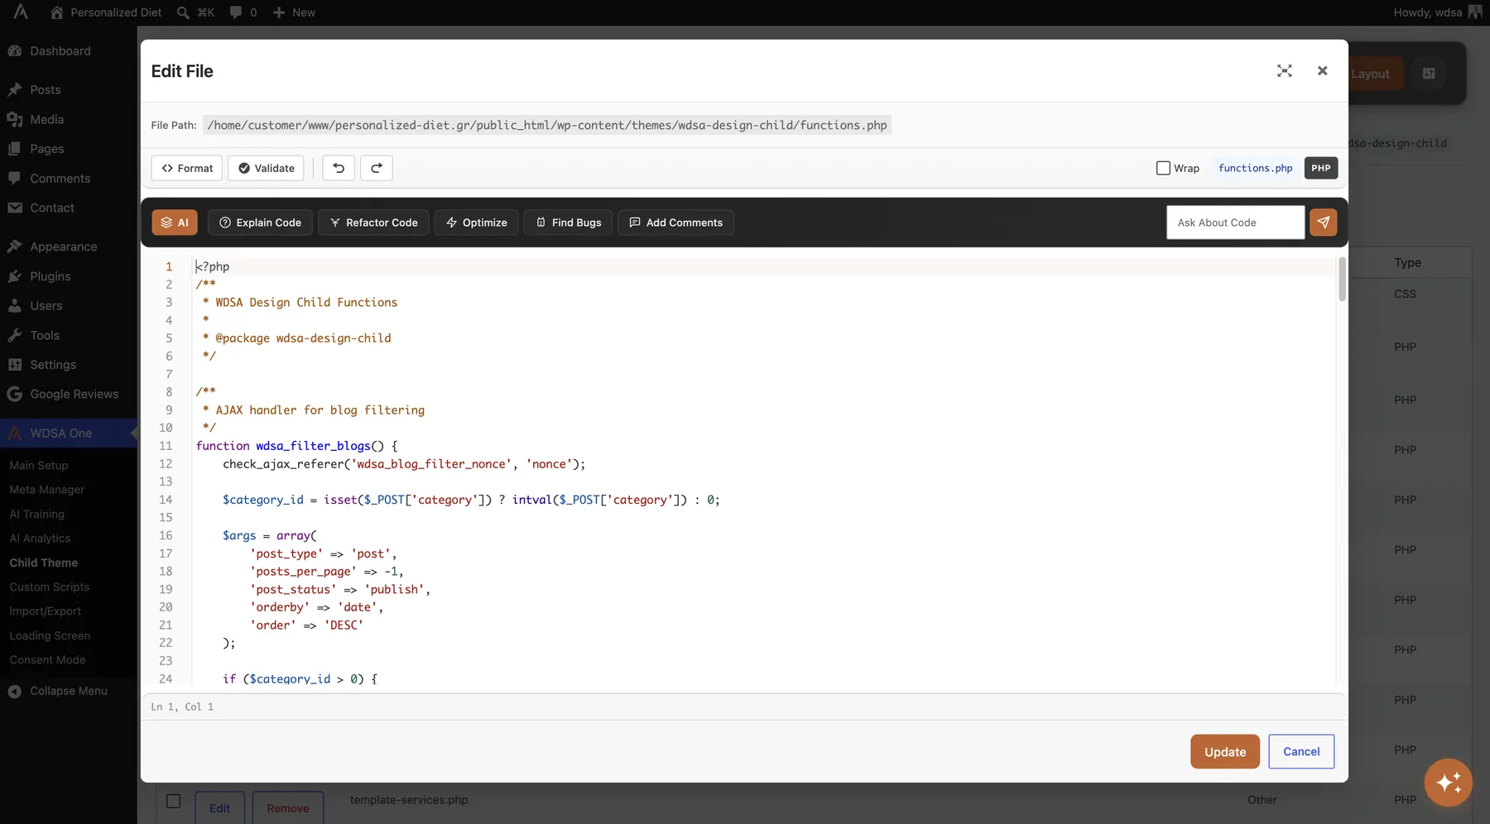Click the undo arrow button
The image size is (1490, 824).
[339, 168]
